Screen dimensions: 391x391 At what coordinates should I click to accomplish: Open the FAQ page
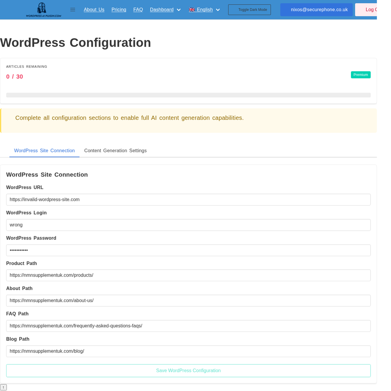coord(138,9)
